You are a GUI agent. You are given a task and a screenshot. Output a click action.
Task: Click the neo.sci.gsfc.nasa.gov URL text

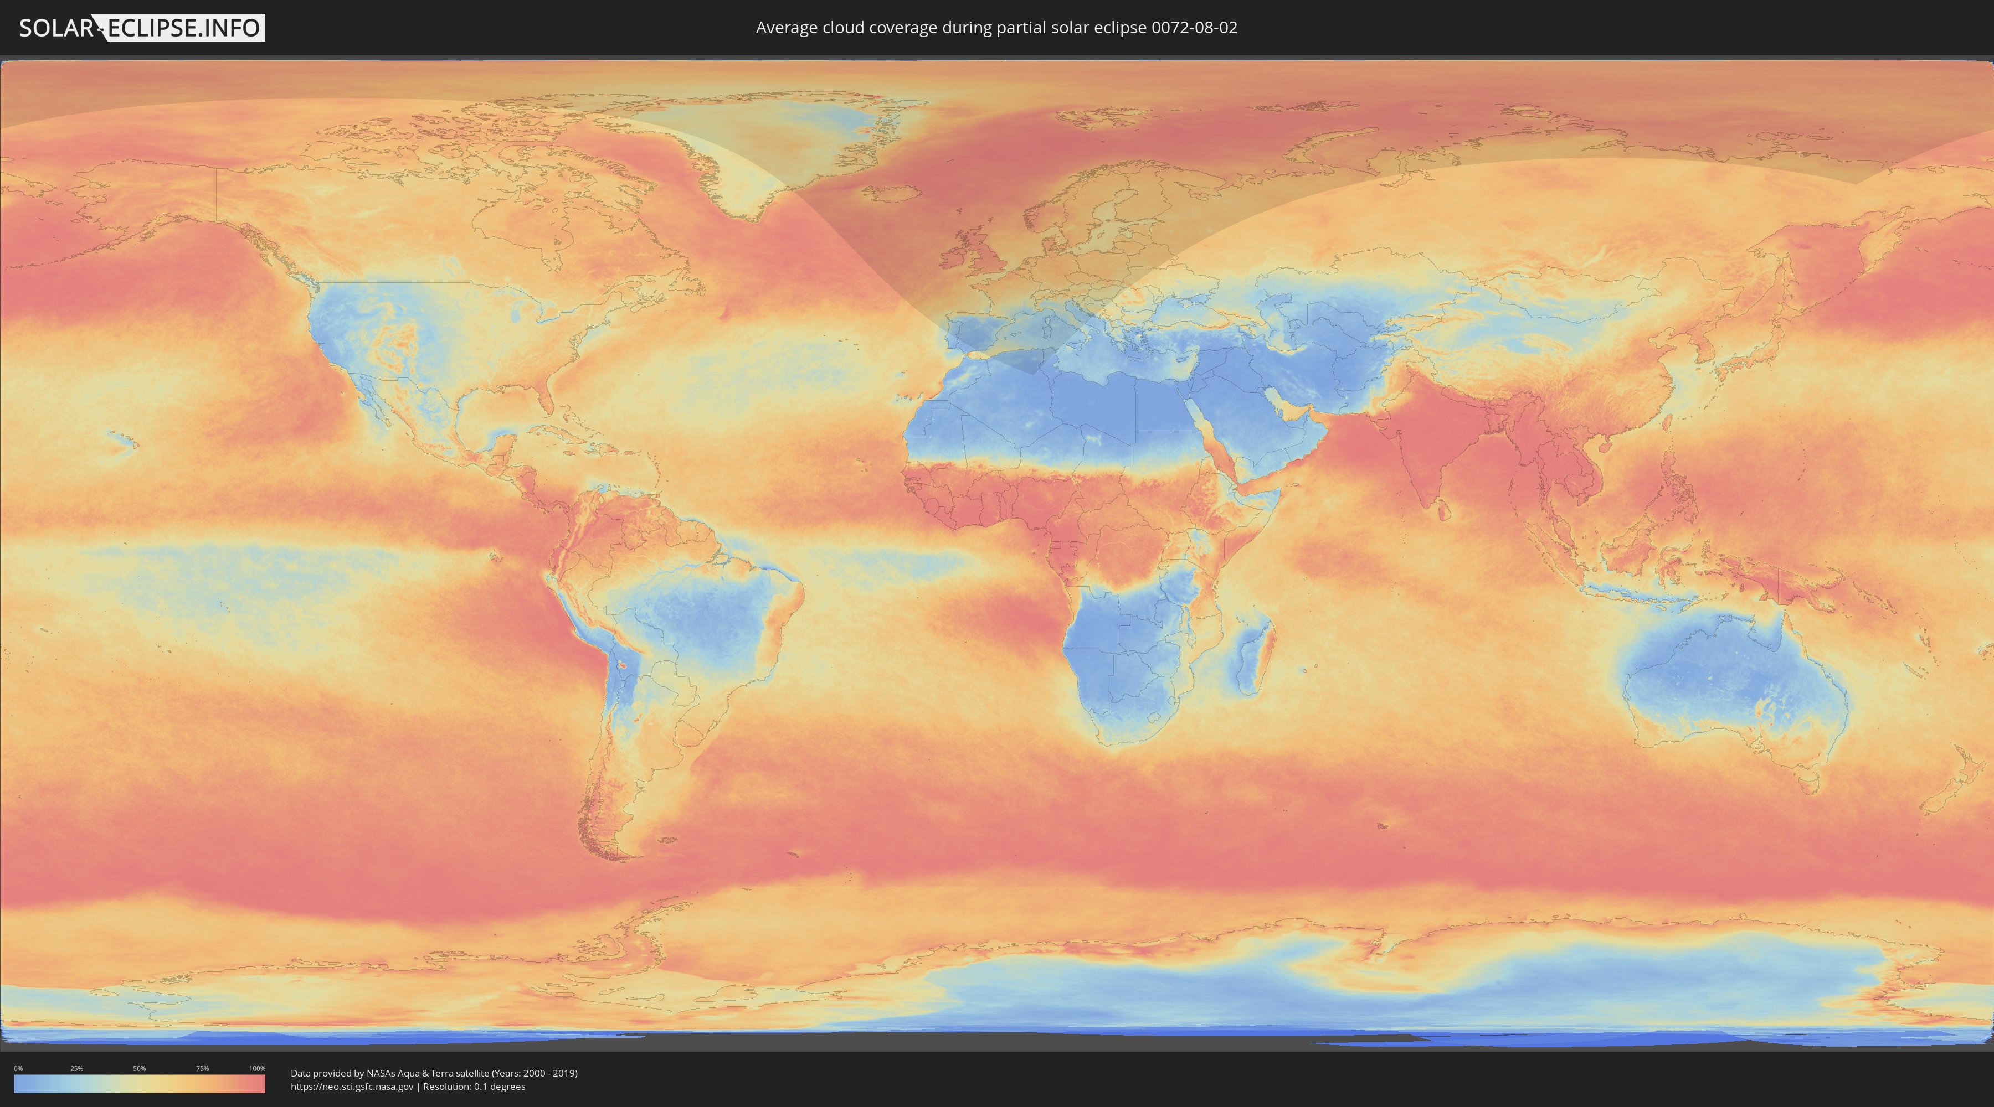coord(351,1087)
